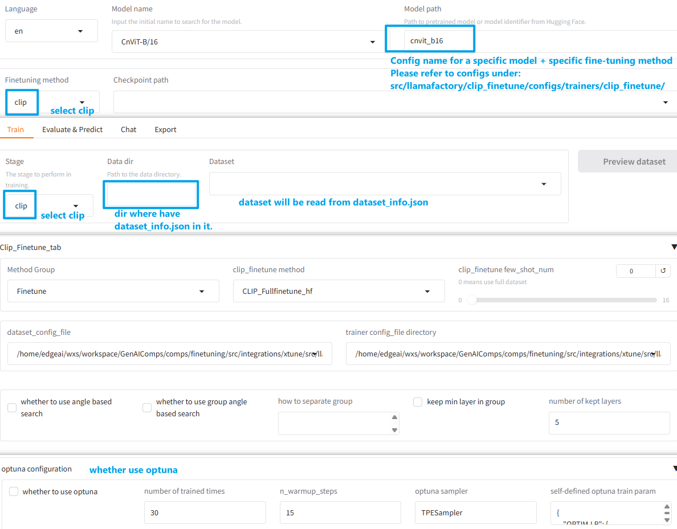Open the Language dropdown arrow
The width and height of the screenshot is (677, 529).
(x=80, y=31)
